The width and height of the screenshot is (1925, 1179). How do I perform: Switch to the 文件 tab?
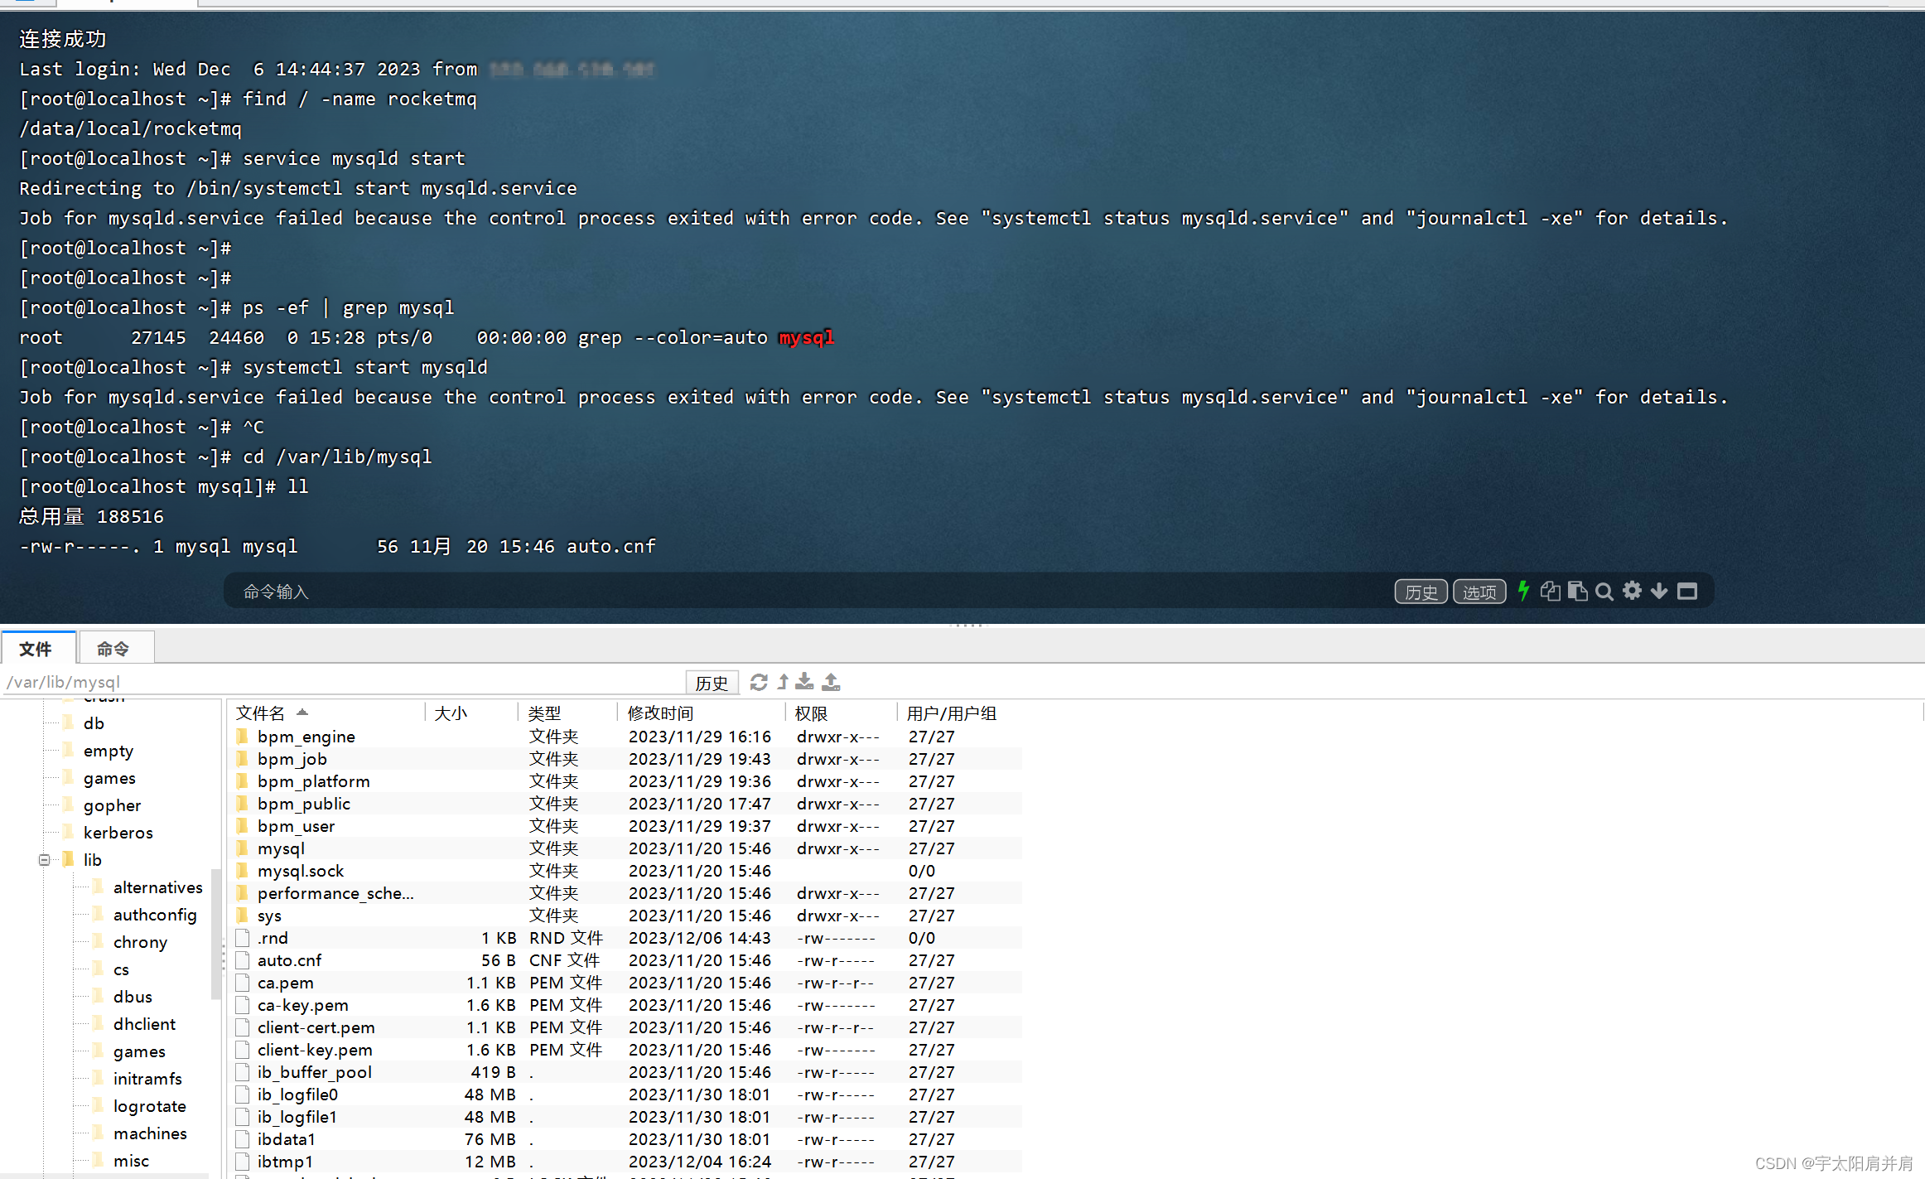[38, 649]
